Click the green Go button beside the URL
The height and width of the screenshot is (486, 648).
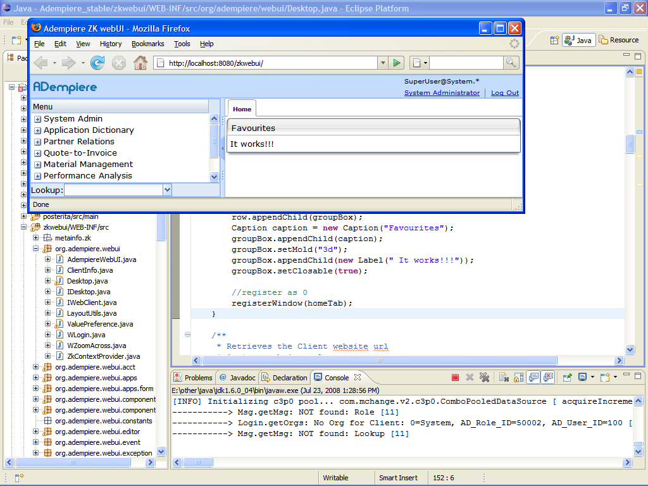tap(397, 63)
